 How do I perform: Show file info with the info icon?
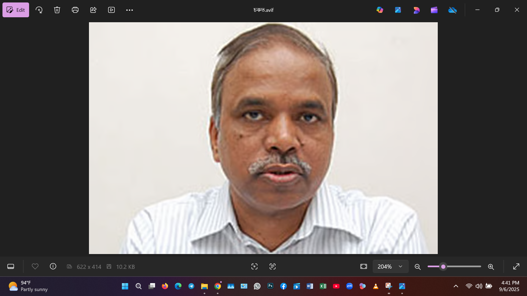point(53,266)
